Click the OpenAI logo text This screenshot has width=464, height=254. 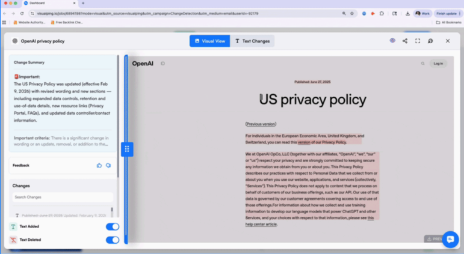143,64
